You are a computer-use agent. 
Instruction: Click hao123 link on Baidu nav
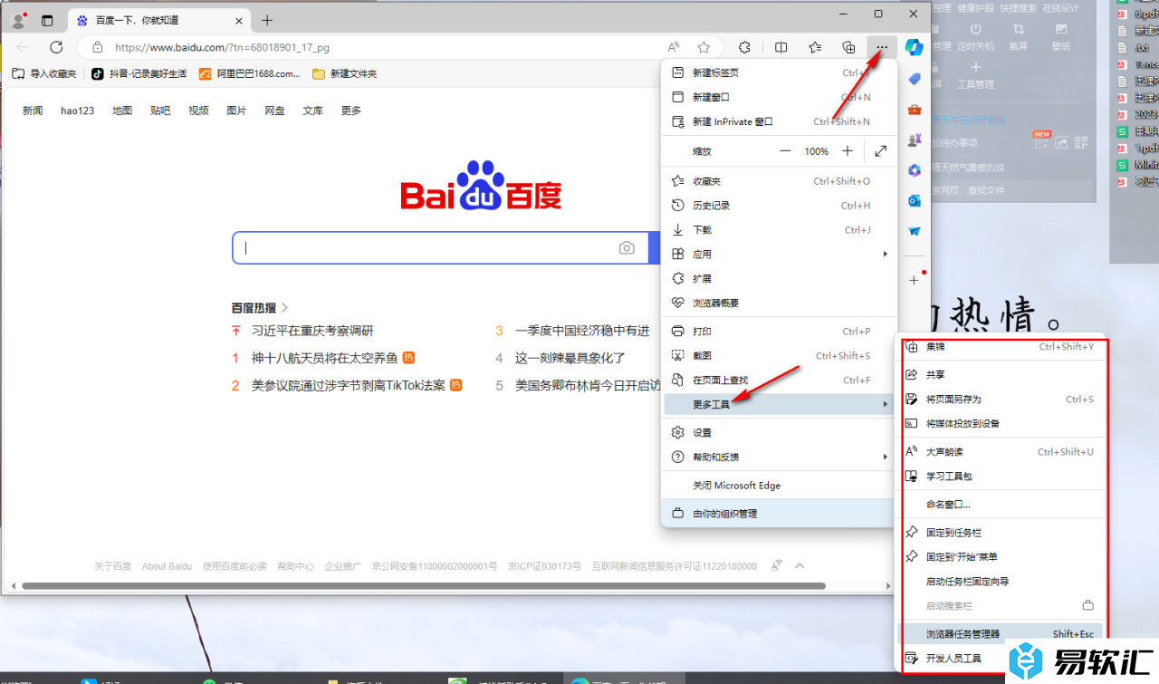(x=78, y=111)
